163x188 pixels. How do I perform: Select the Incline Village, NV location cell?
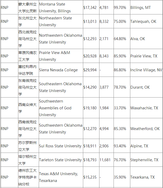click(x=146, y=70)
